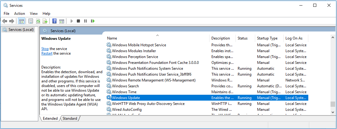This screenshot has width=337, height=129.
Task: Sort by the Log On As column header
Action: (x=296, y=38)
